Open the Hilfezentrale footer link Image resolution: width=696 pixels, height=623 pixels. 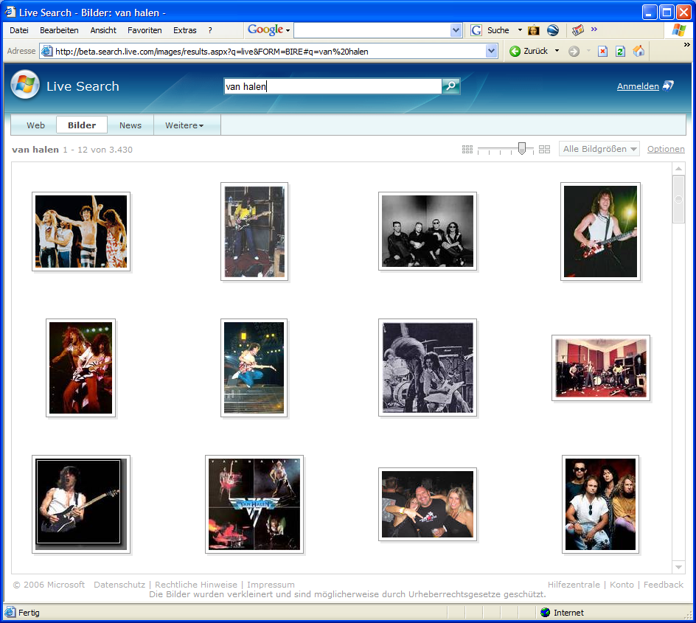pos(574,585)
